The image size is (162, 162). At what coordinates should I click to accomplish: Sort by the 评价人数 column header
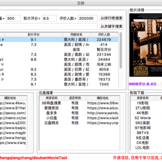104,35
